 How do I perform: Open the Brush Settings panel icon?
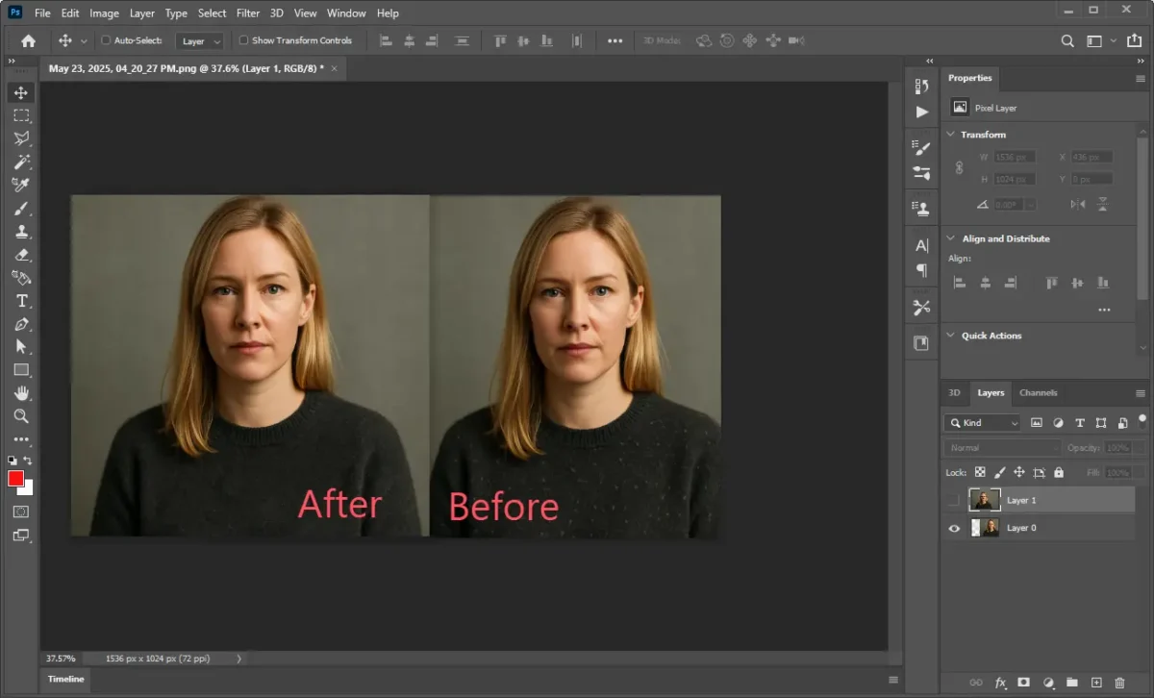(921, 148)
